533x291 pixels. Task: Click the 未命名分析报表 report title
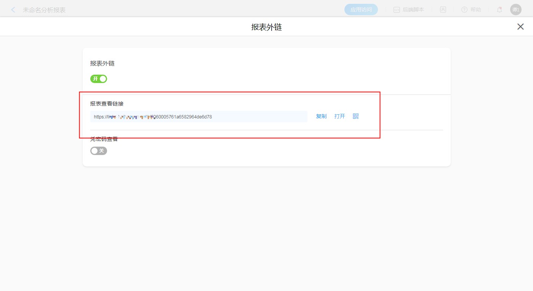click(x=44, y=10)
